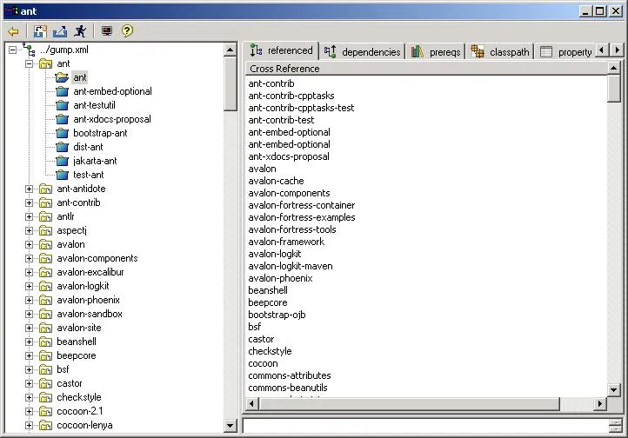Click the Cross Reference column header
This screenshot has width=628, height=438.
click(426, 69)
